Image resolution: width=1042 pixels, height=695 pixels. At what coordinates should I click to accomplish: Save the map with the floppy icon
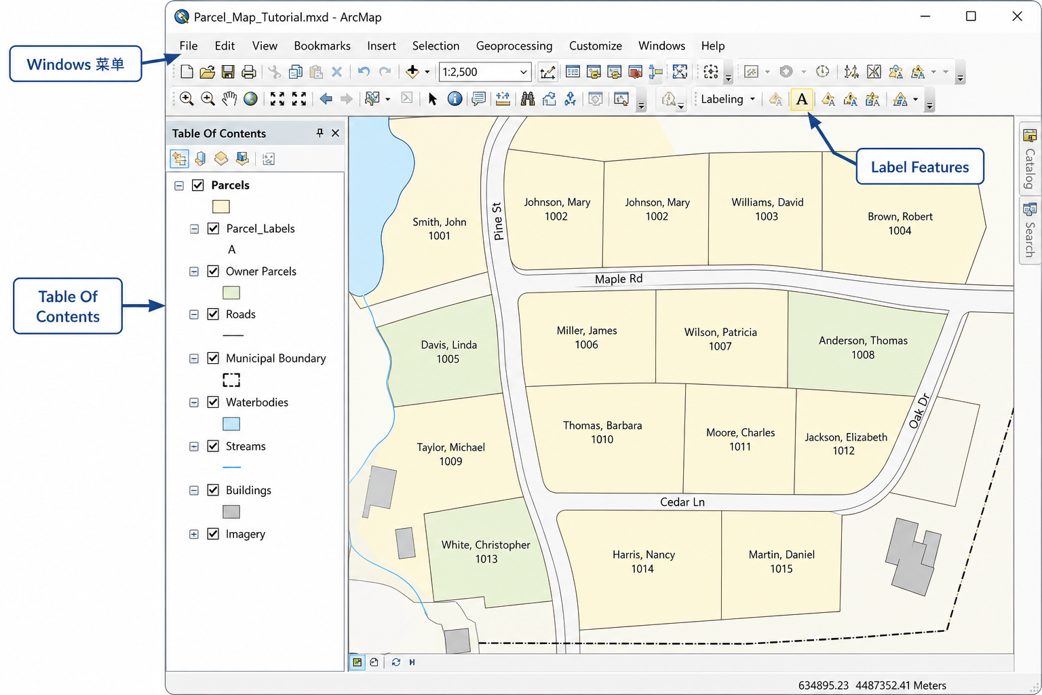pos(229,72)
